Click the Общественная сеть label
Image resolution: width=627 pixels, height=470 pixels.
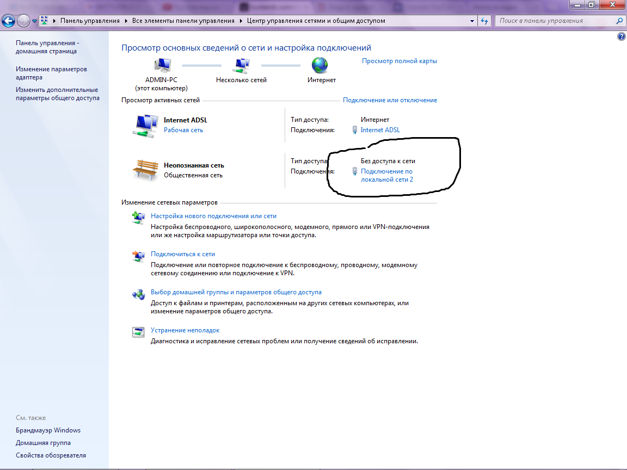tap(193, 175)
